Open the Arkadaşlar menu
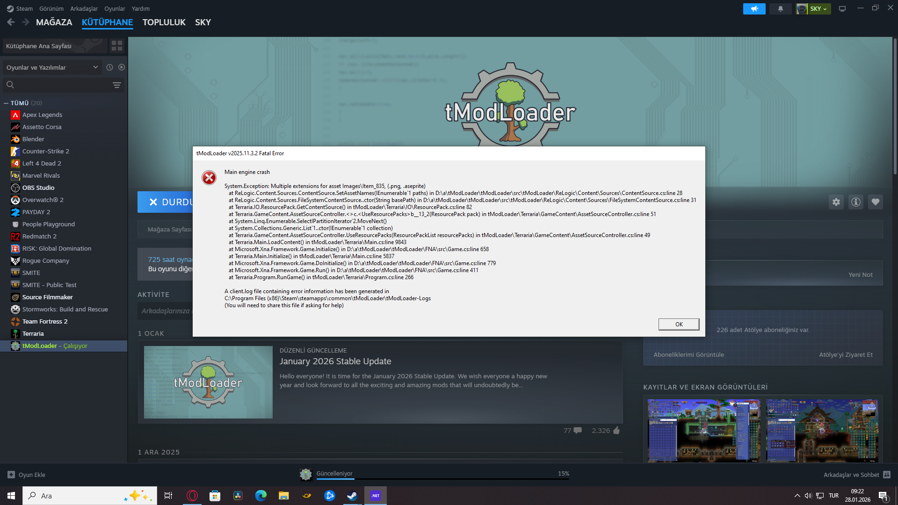 coord(84,8)
